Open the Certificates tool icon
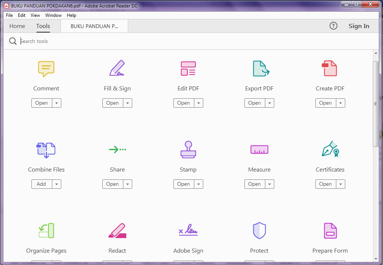 pos(330,150)
